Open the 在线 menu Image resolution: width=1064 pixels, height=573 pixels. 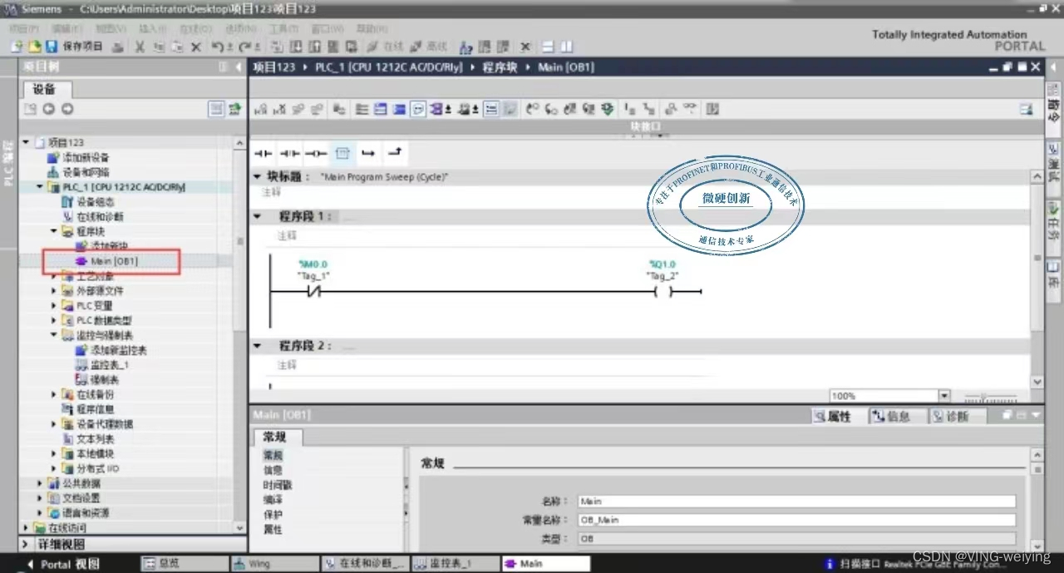pos(195,29)
